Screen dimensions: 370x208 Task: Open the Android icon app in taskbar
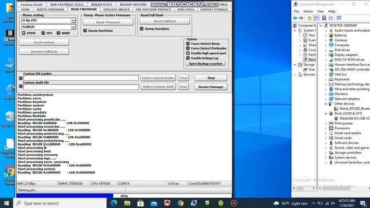pyautogui.click(x=221, y=203)
